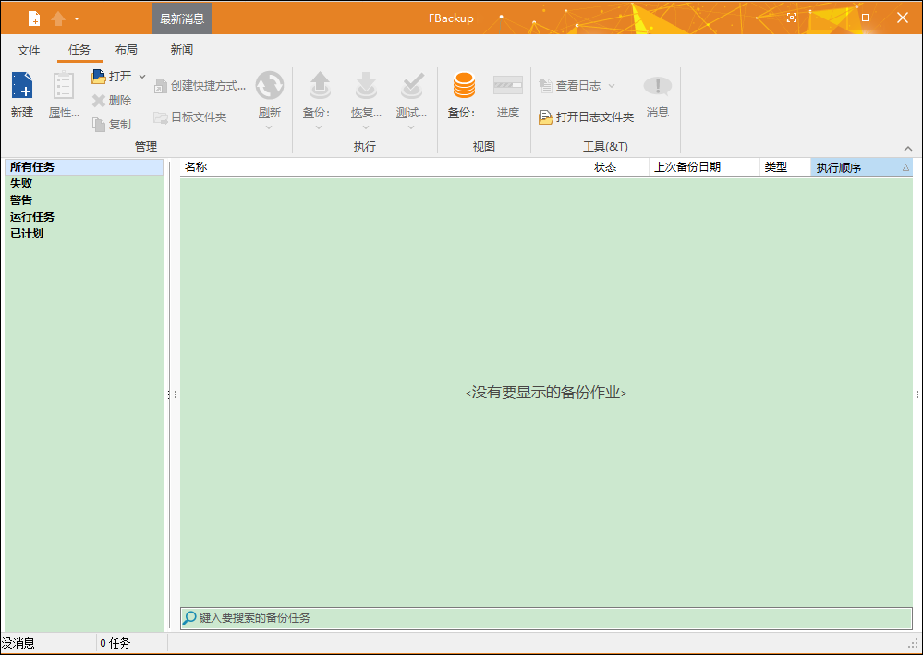Select the orange 备份 view icon
The height and width of the screenshot is (655, 923).
point(464,85)
